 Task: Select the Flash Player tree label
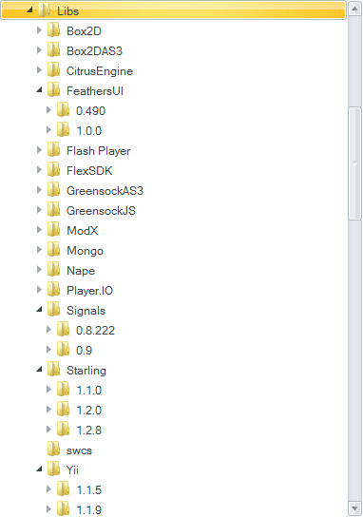pos(98,151)
